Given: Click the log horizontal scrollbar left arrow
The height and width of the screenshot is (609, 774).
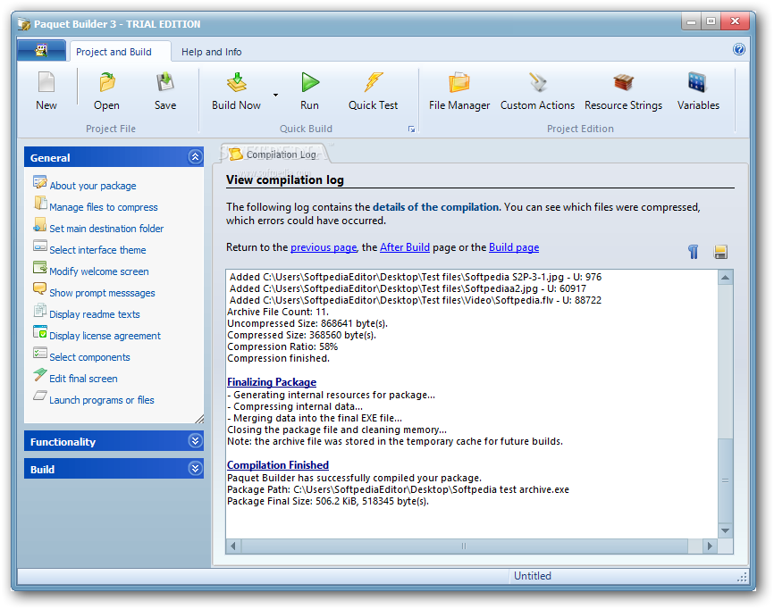Looking at the screenshot, I should tap(233, 546).
